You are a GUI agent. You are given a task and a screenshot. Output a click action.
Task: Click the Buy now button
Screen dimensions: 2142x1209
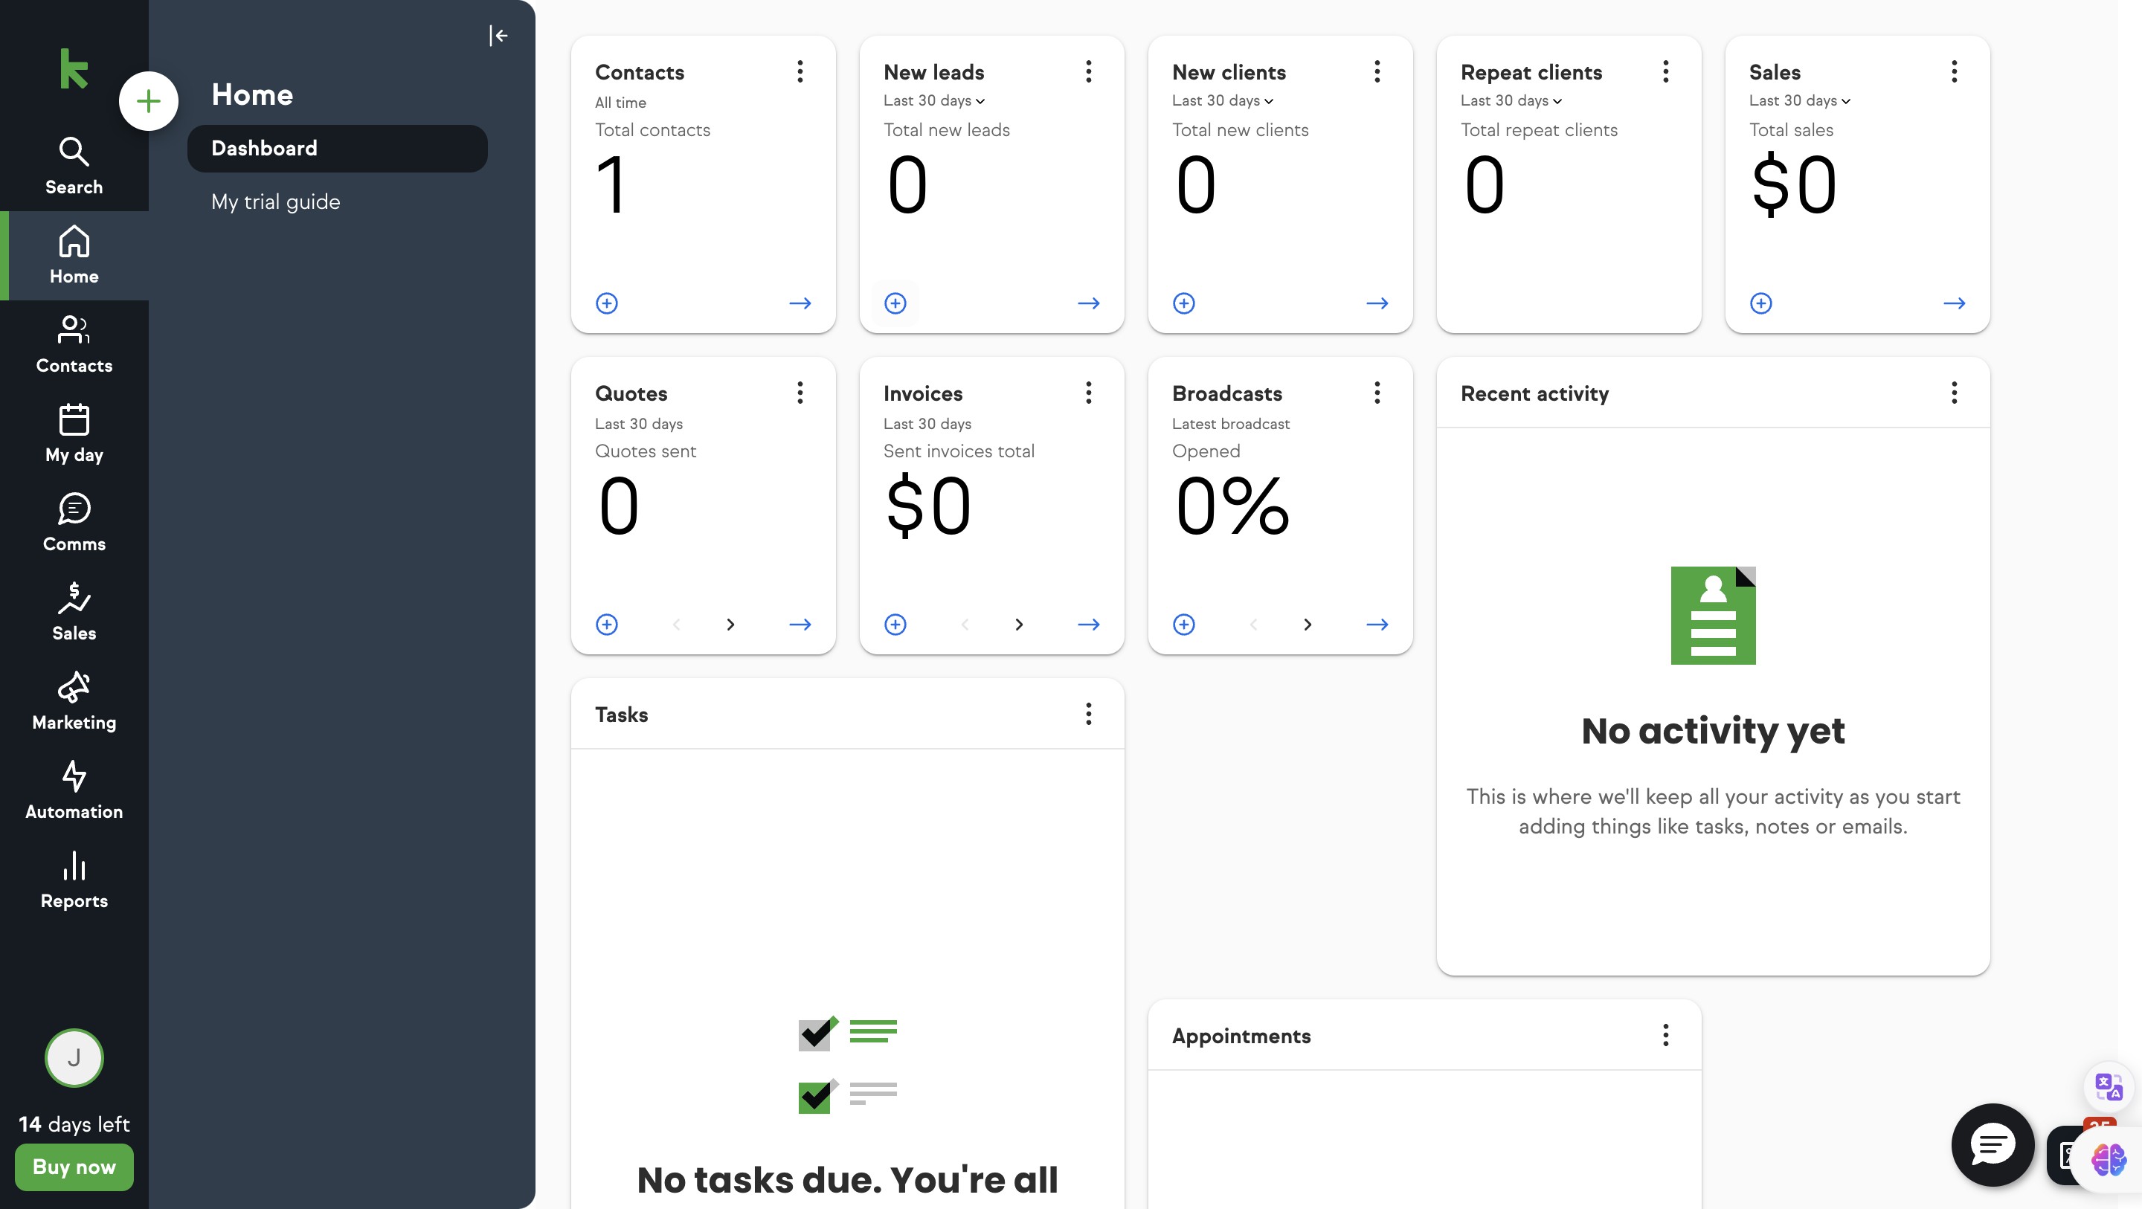pos(74,1167)
